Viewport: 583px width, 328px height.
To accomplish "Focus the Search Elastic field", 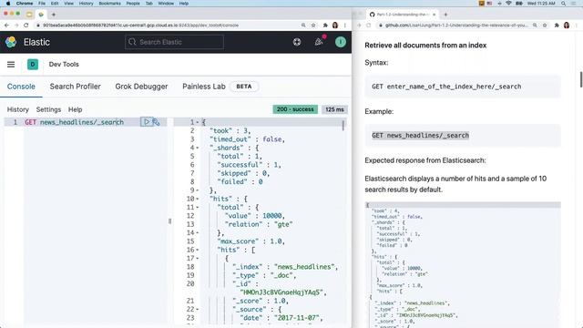I will (x=174, y=42).
